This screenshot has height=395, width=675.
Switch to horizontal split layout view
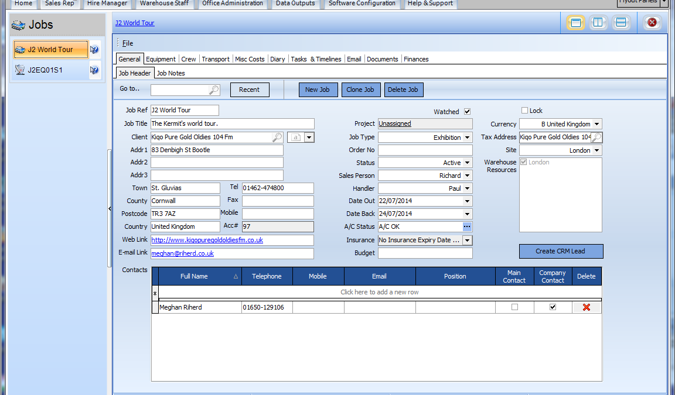(x=621, y=23)
